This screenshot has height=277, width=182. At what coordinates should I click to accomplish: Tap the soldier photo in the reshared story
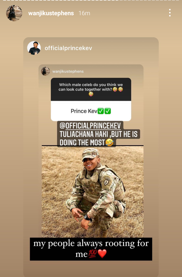pos(93,192)
